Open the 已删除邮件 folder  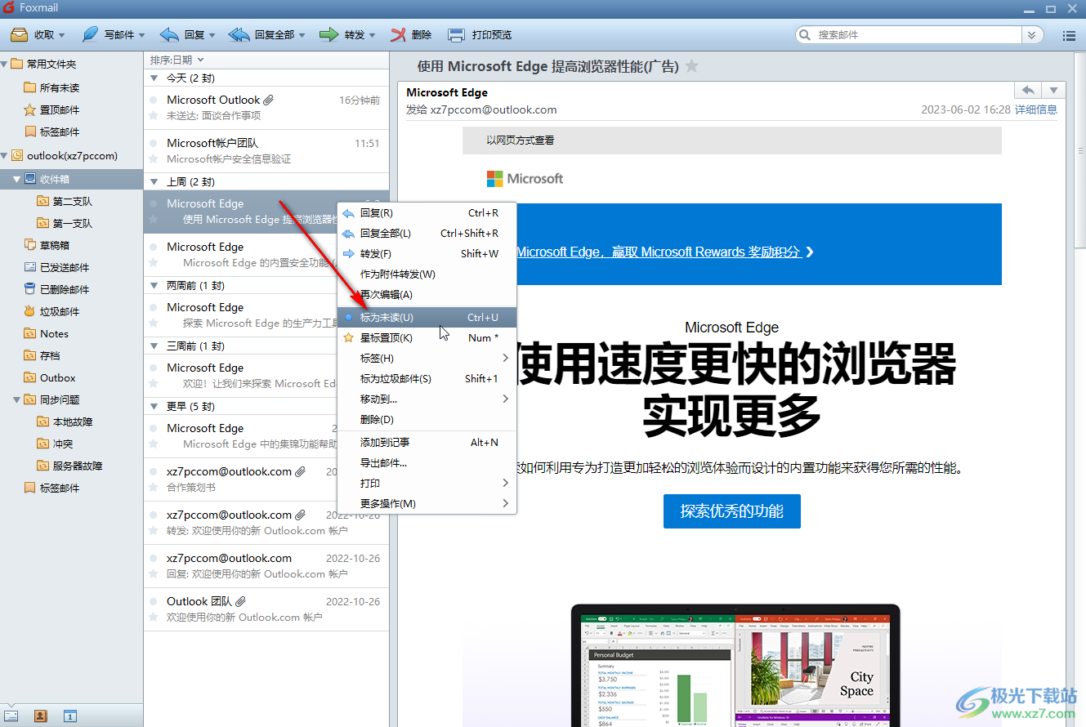pyautogui.click(x=65, y=289)
